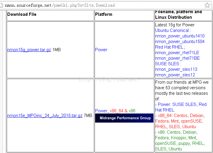213x153 pixels.
Task: Click the Midrange Performance Group banner
Action: [x=124, y=118]
